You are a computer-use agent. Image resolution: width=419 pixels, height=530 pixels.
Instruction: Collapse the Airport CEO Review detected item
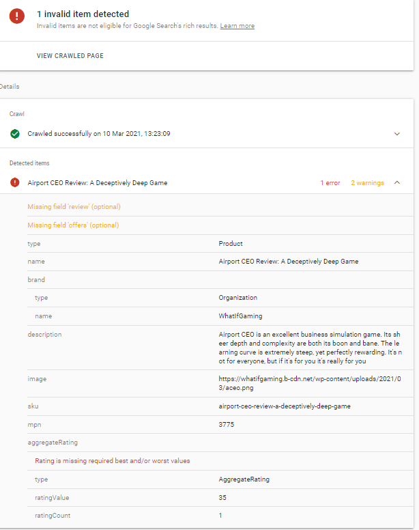tap(397, 182)
